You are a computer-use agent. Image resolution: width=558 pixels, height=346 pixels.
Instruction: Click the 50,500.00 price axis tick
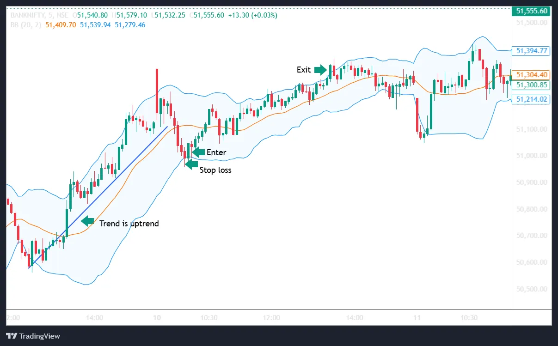[532, 289]
